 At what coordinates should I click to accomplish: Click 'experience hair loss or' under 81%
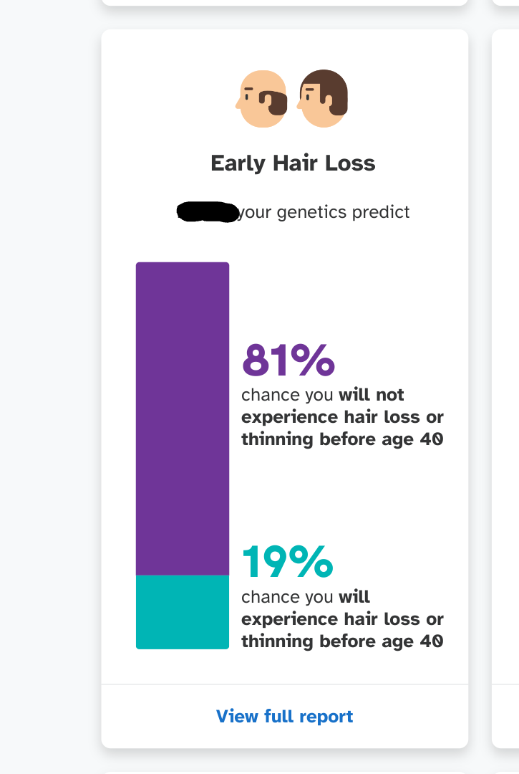point(342,417)
